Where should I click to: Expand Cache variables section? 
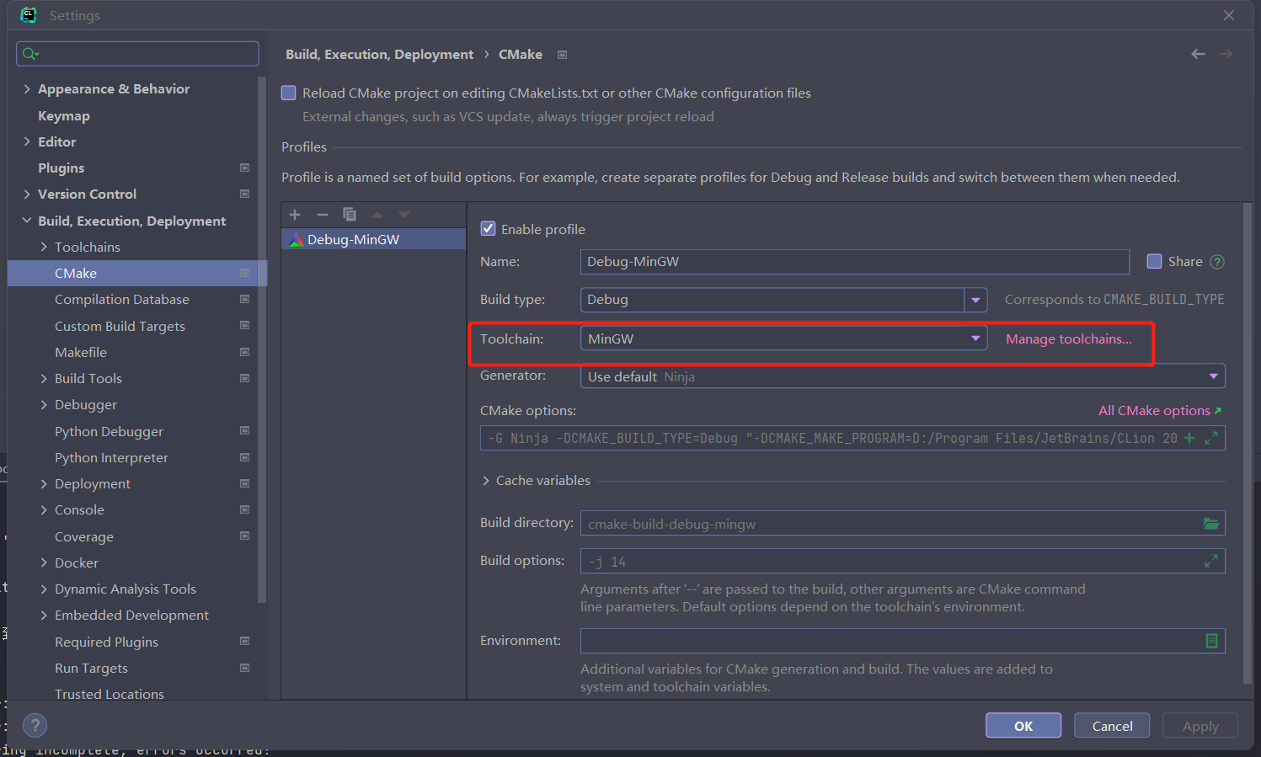tap(486, 481)
